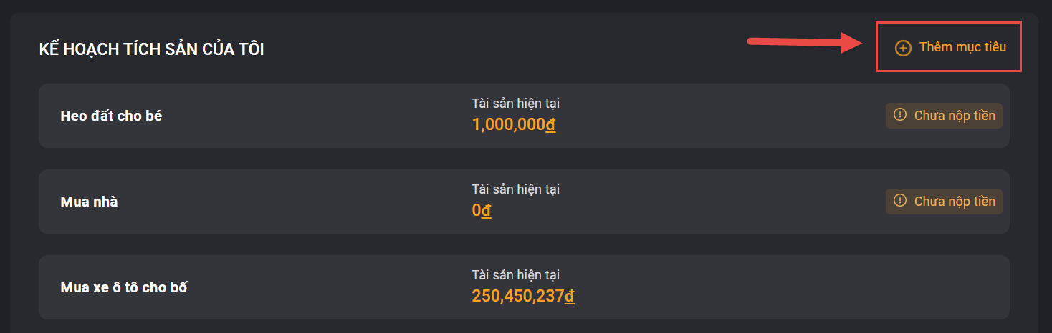Open the Mua xe ô tô cho bố goal
This screenshot has height=333, width=1052.
(x=124, y=287)
